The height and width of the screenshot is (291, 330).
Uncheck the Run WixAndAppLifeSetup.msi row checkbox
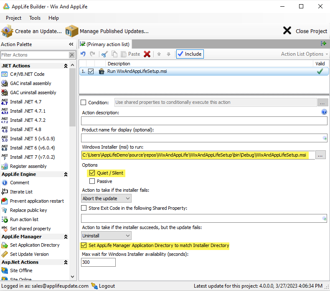coord(91,71)
